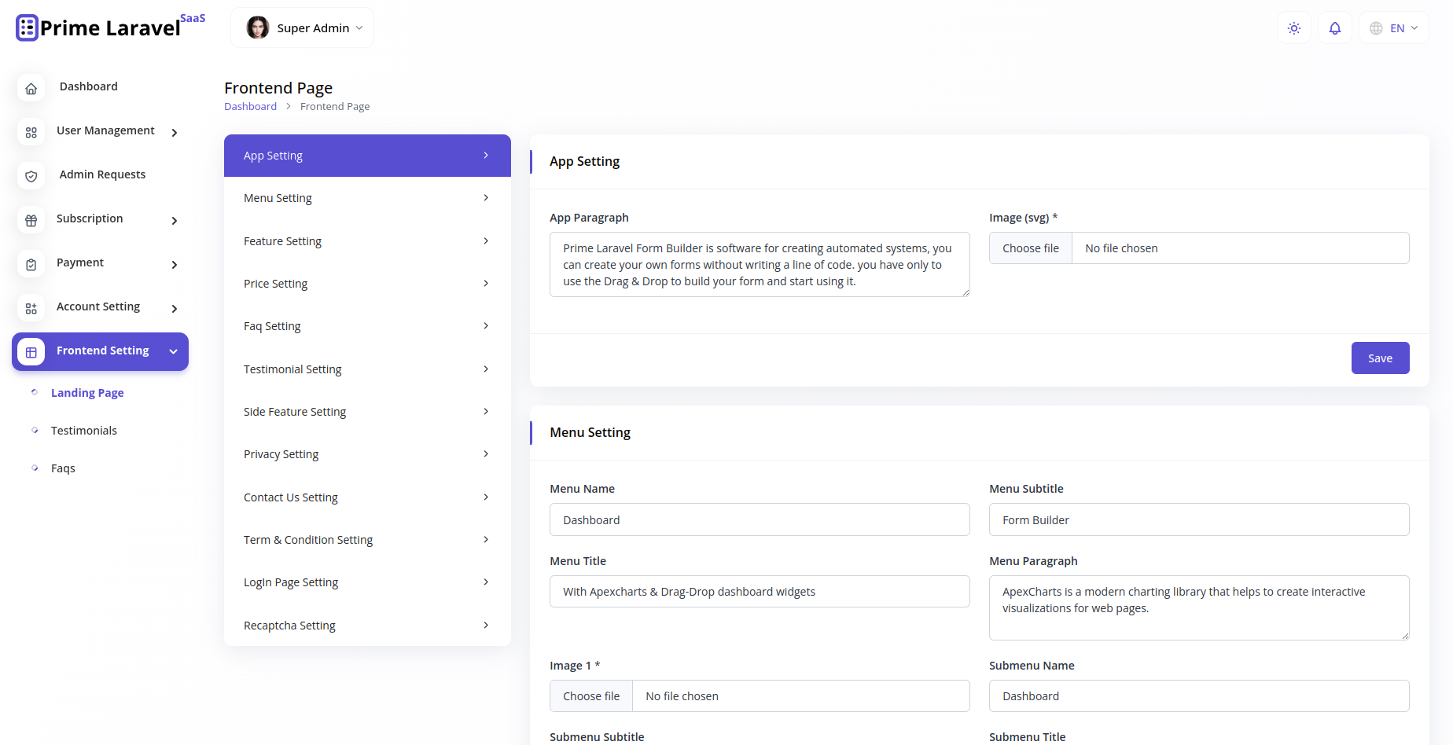
Task: Click the Frontend Setting grid icon
Action: [x=31, y=351]
